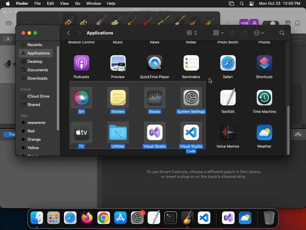The width and height of the screenshot is (306, 230).
Task: Open Firefox from the Dock
Action: coord(87,218)
